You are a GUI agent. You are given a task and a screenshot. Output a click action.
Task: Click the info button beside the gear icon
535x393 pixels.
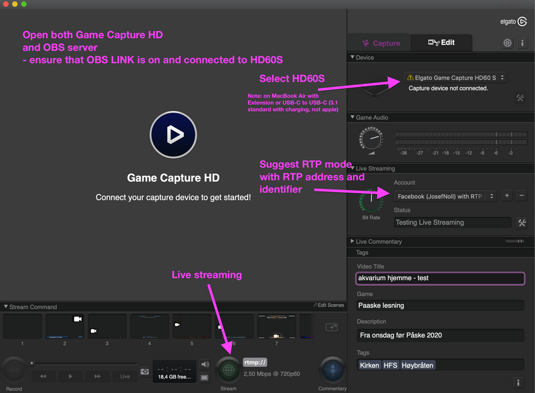point(522,43)
